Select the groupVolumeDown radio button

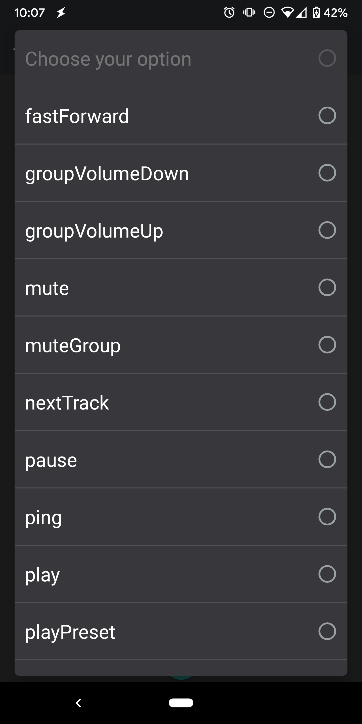tap(327, 172)
